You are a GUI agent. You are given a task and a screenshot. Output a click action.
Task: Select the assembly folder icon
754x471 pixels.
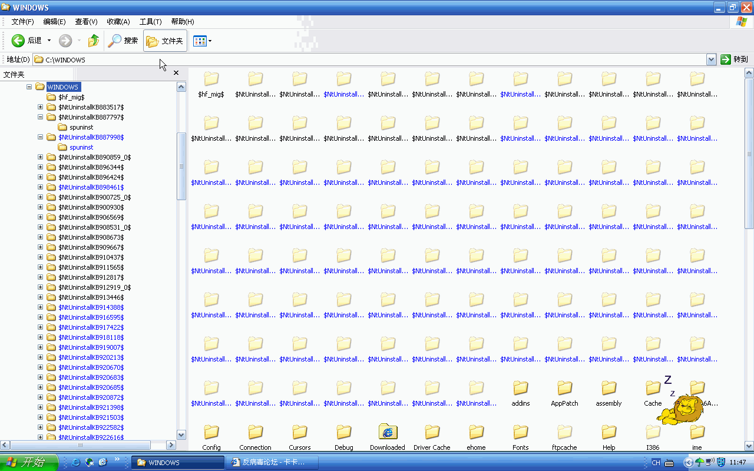click(609, 388)
